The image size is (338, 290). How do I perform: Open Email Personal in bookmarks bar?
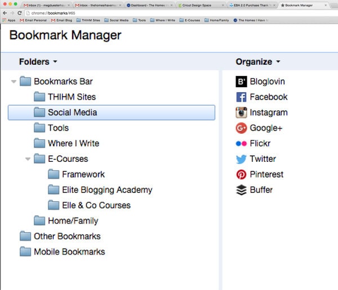point(34,20)
